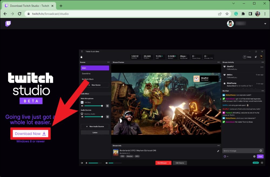
Task: Mute the Desktop Audio source
Action: point(82,117)
